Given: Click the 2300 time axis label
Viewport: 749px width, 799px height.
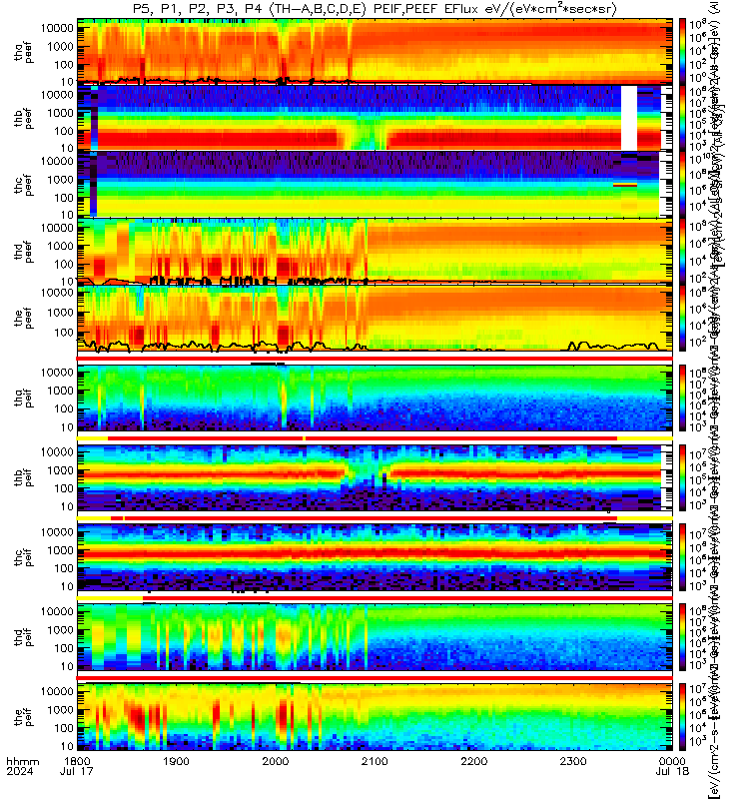Looking at the screenshot, I should 573,761.
